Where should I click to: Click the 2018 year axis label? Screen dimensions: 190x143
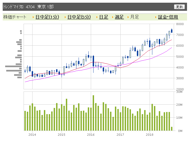click(x=150, y=135)
